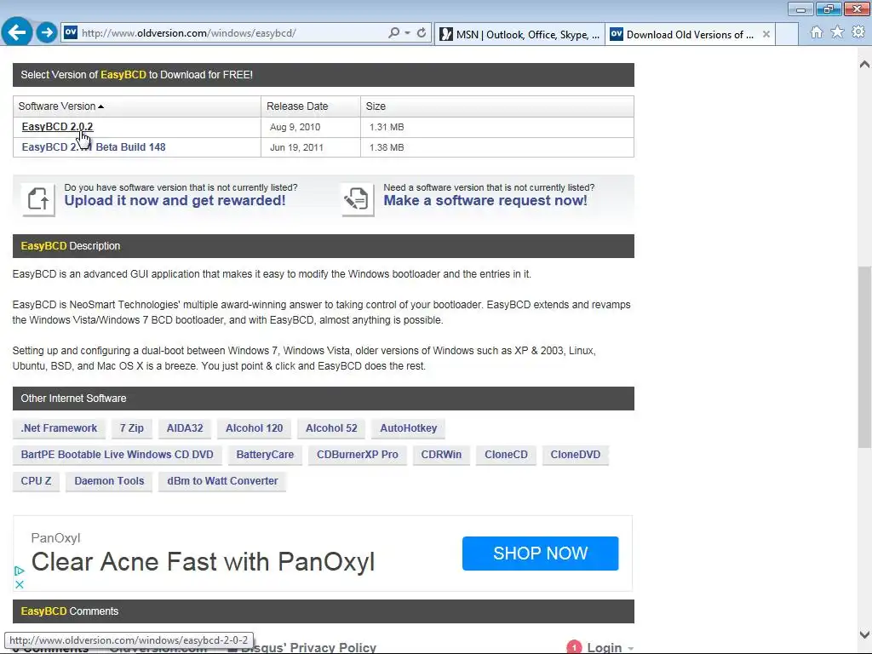Click the AdChoices triangle icon
This screenshot has width=872, height=654.
click(20, 571)
